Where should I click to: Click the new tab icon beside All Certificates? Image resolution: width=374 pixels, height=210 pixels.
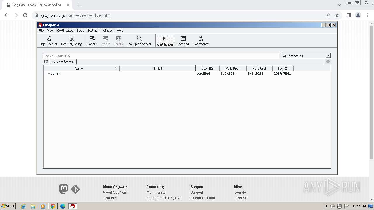click(46, 62)
